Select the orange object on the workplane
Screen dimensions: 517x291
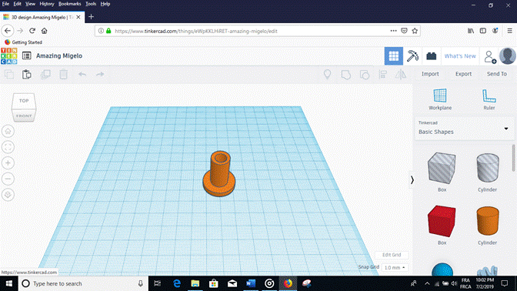219,173
